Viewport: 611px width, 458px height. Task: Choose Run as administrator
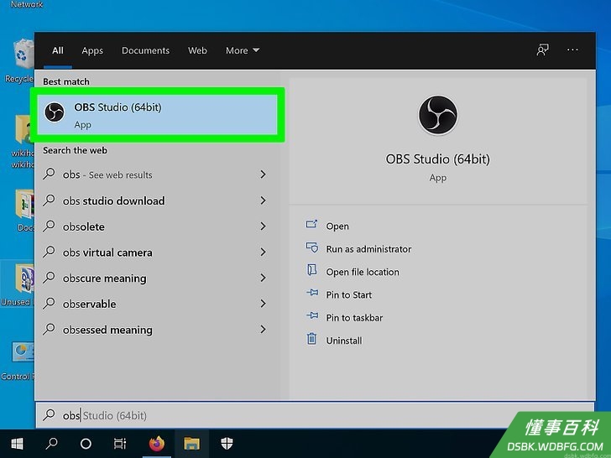tap(368, 249)
